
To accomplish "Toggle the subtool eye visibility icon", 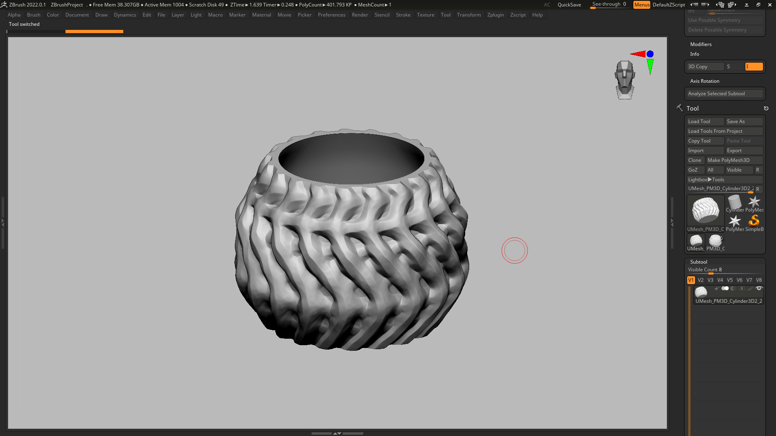I will click(759, 288).
